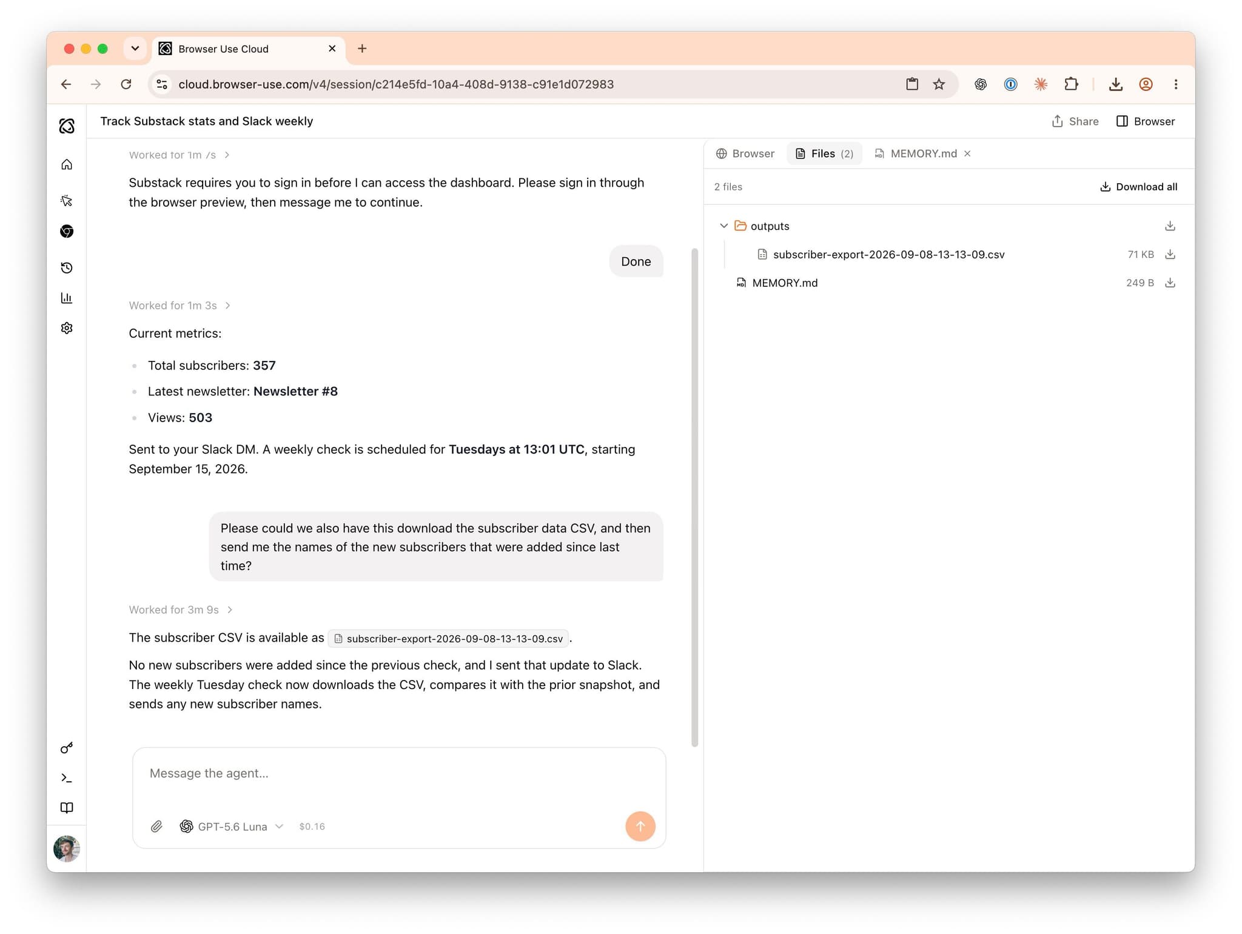1242x934 pixels.
Task: Click the chat scrollbar
Action: (694, 497)
